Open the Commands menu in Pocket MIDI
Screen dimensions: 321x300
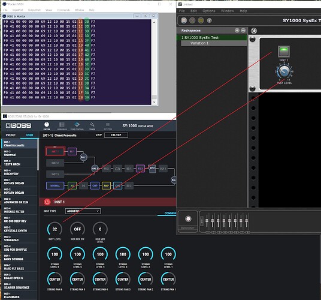point(63,10)
